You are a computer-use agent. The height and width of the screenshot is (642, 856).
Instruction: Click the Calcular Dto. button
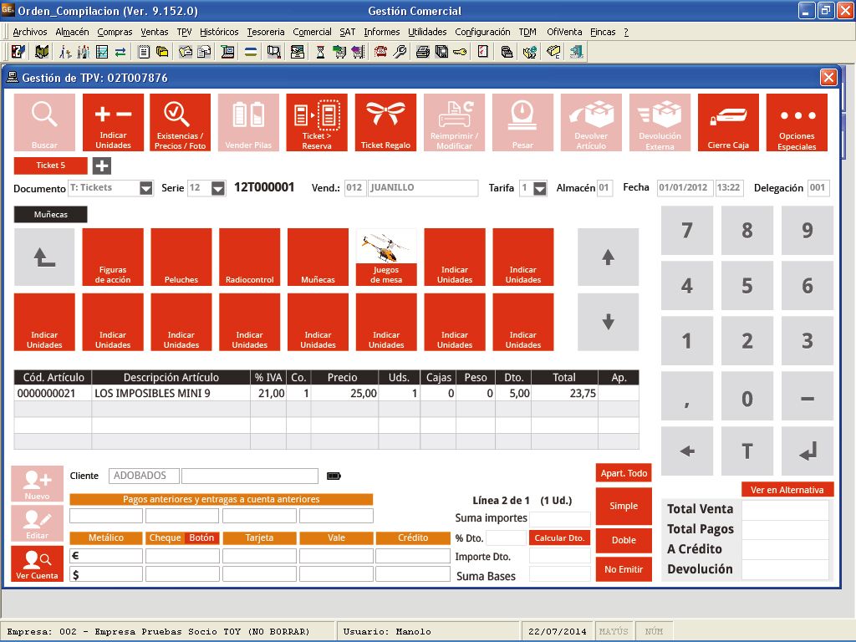point(559,538)
